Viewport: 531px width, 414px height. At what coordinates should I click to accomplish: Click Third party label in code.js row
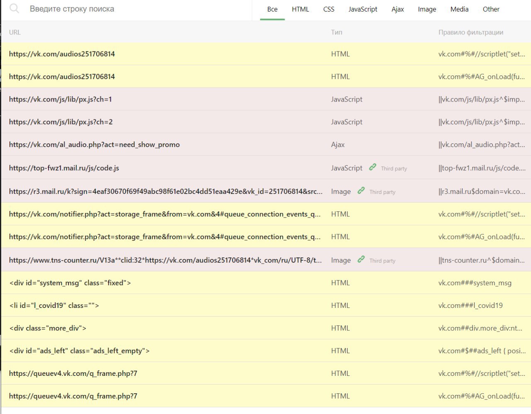394,169
